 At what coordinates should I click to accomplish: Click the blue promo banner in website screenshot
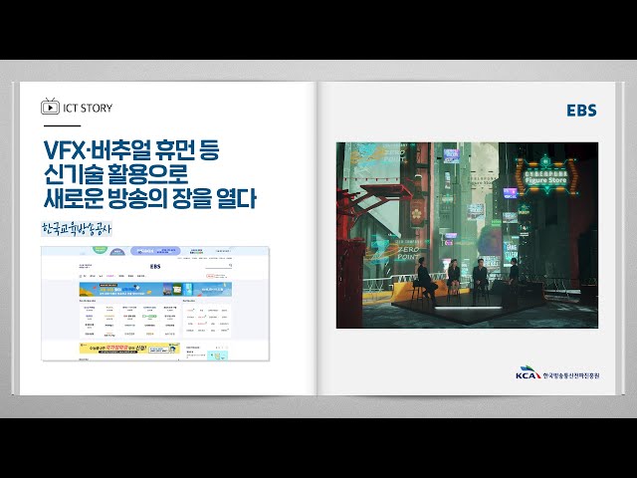coord(155,290)
